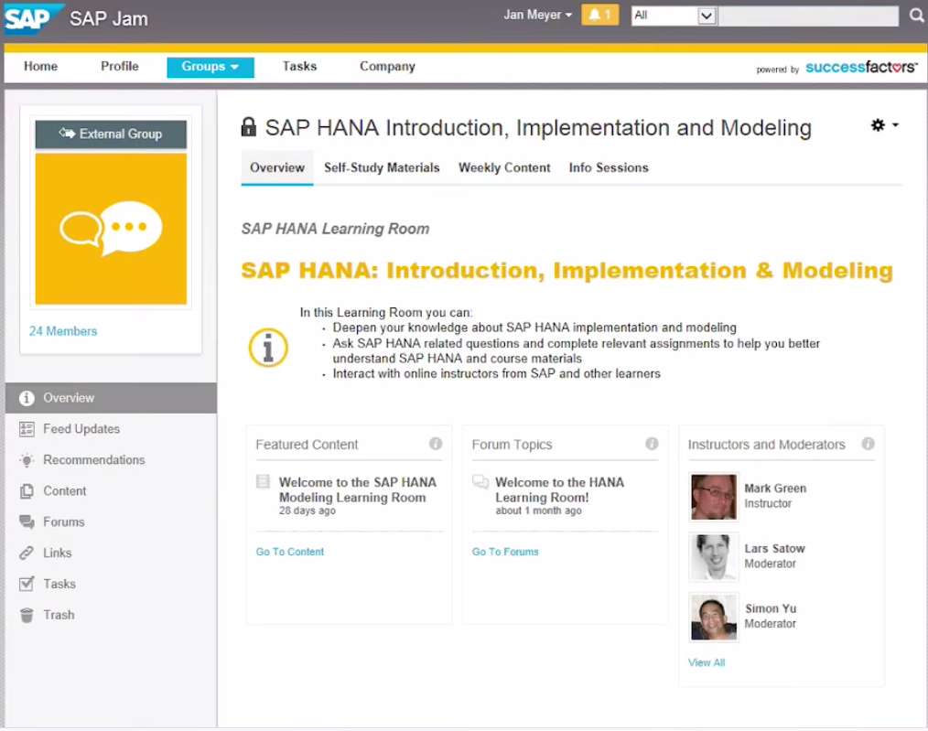Screen dimensions: 928x731
Task: View the 24 Members list
Action: [x=63, y=331]
